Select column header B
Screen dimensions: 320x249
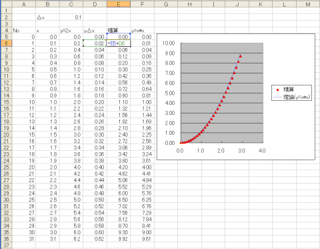[47, 4]
